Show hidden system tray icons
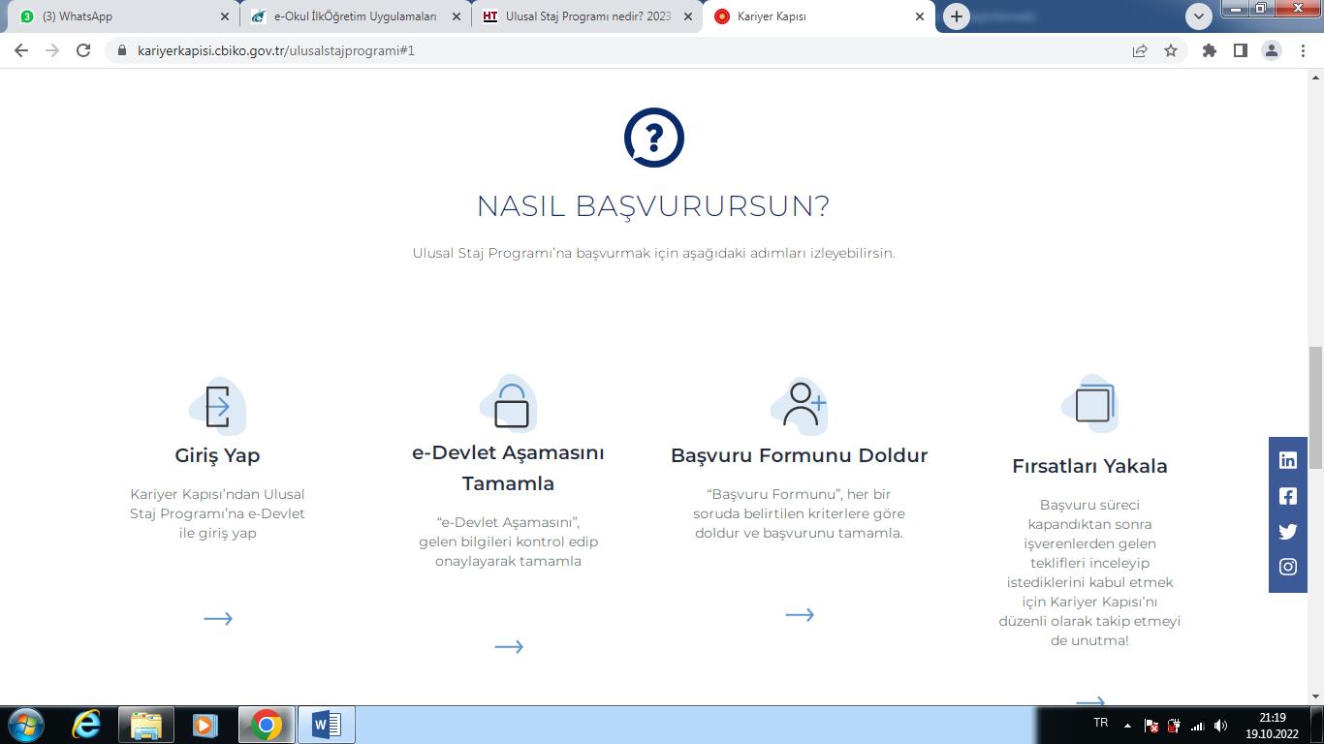 click(x=1127, y=725)
